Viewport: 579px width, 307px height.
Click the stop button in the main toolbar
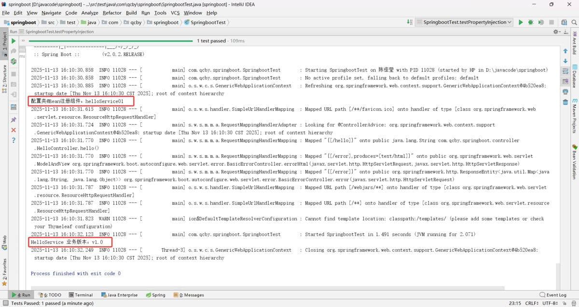(551, 22)
